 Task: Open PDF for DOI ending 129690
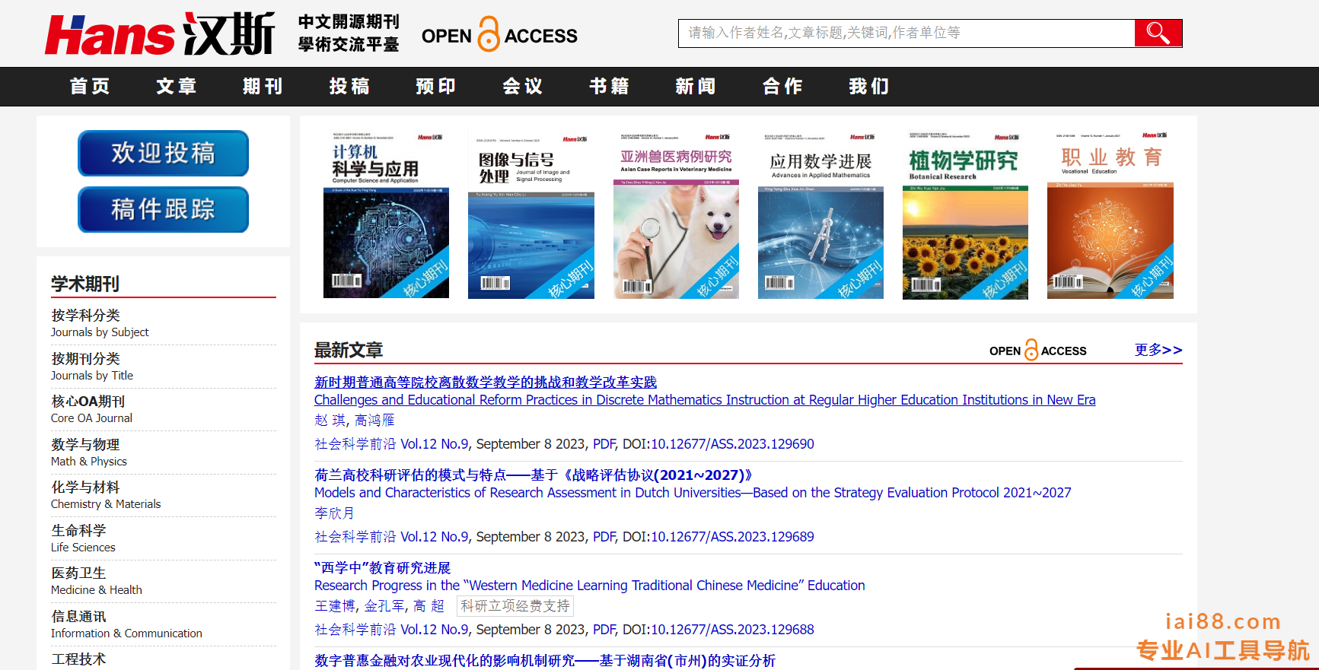(x=604, y=444)
